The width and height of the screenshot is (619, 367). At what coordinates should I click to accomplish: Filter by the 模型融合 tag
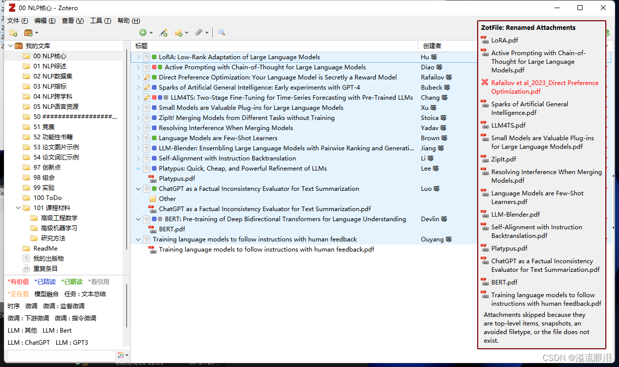[47, 294]
